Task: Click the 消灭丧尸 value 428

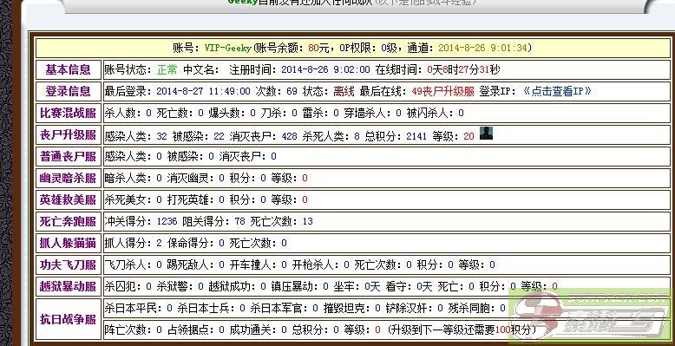Action: point(289,136)
